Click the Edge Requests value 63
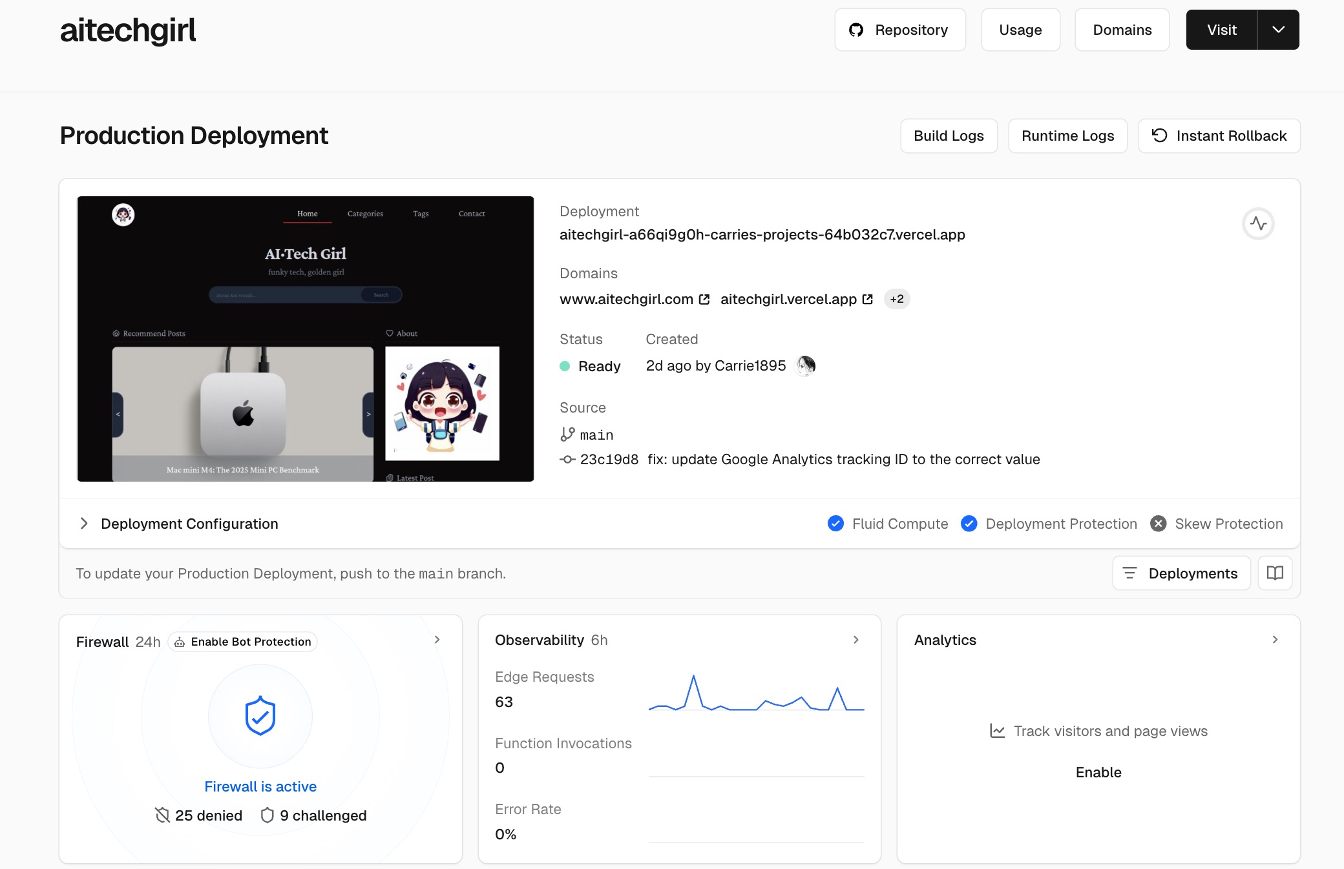Screen dimensions: 1344x869 coord(504,702)
